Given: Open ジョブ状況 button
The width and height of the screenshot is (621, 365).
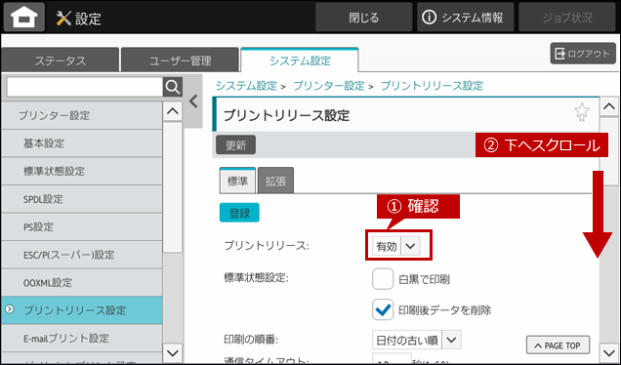Looking at the screenshot, I should pos(567,18).
